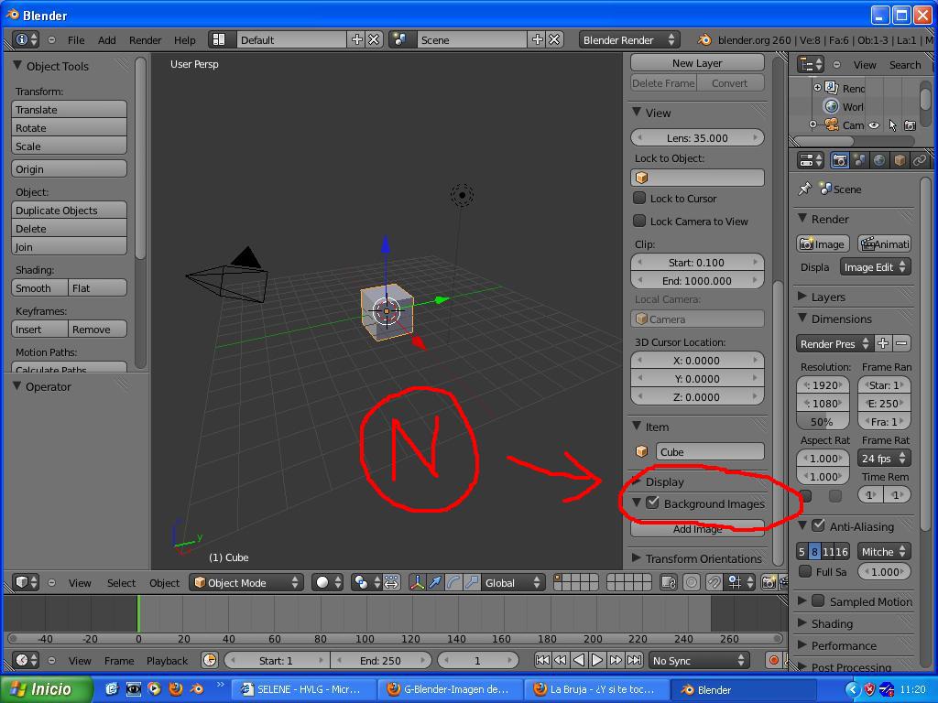938x703 pixels.
Task: Toggle snap magnet icon
Action: [x=714, y=582]
